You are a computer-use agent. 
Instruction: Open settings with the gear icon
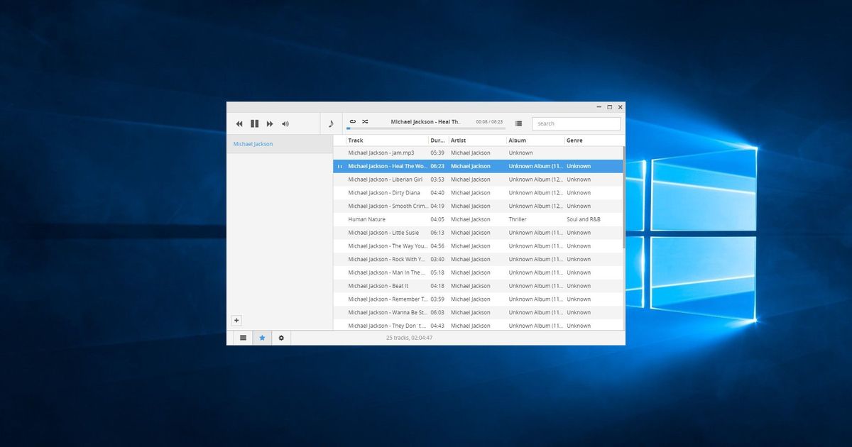point(281,338)
